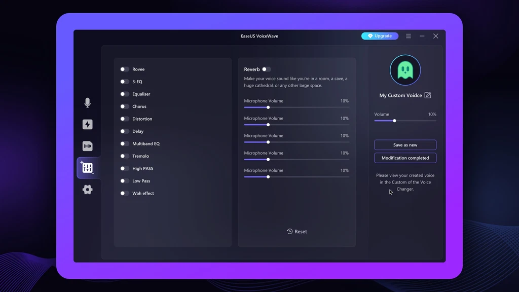519x292 pixels.
Task: Click the edit icon beside My Custom Voidce
Action: click(x=428, y=95)
